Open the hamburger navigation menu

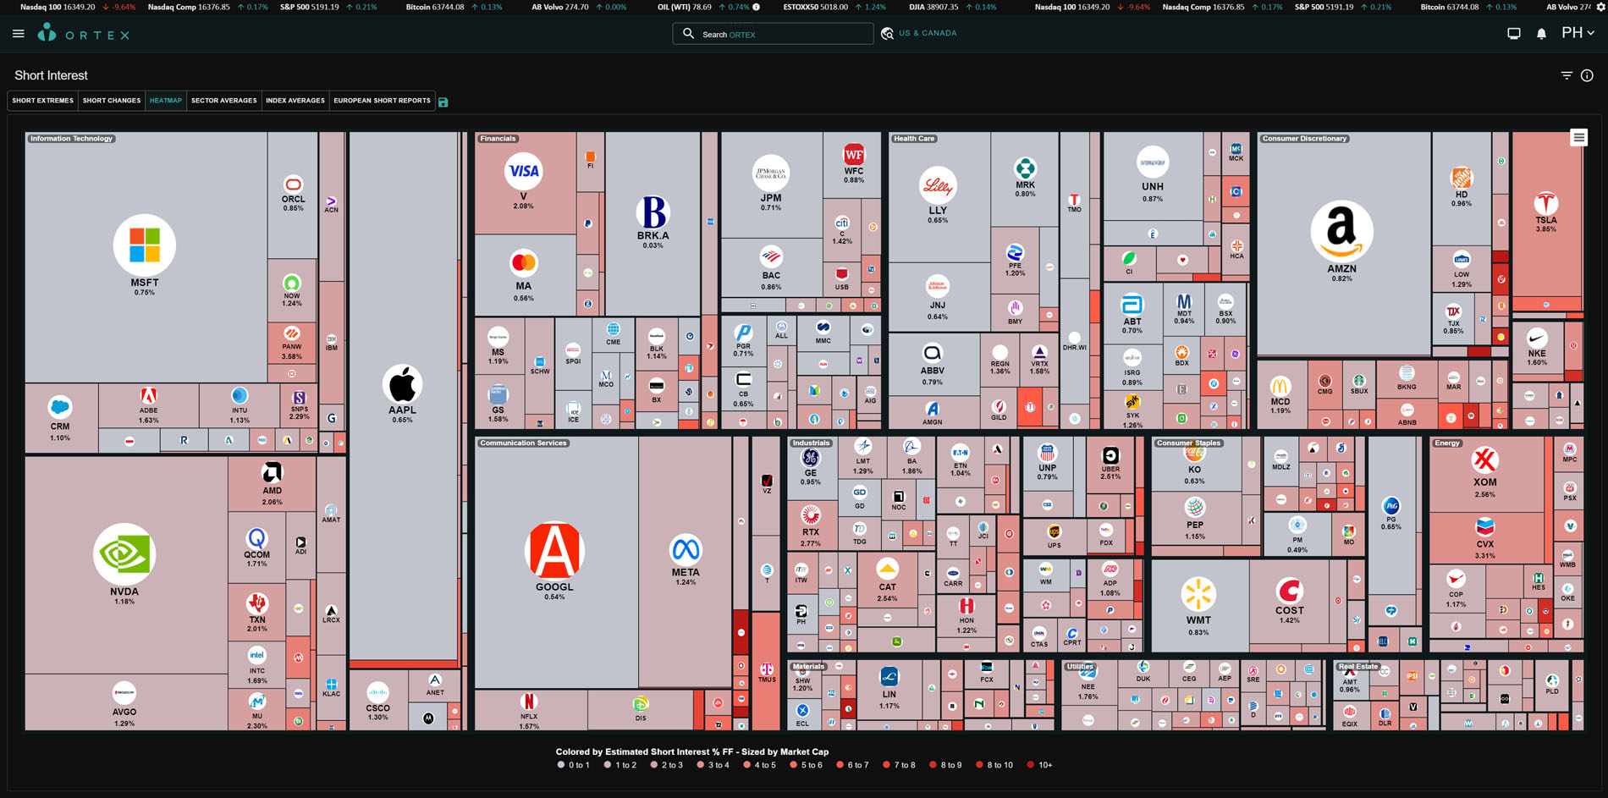tap(19, 34)
